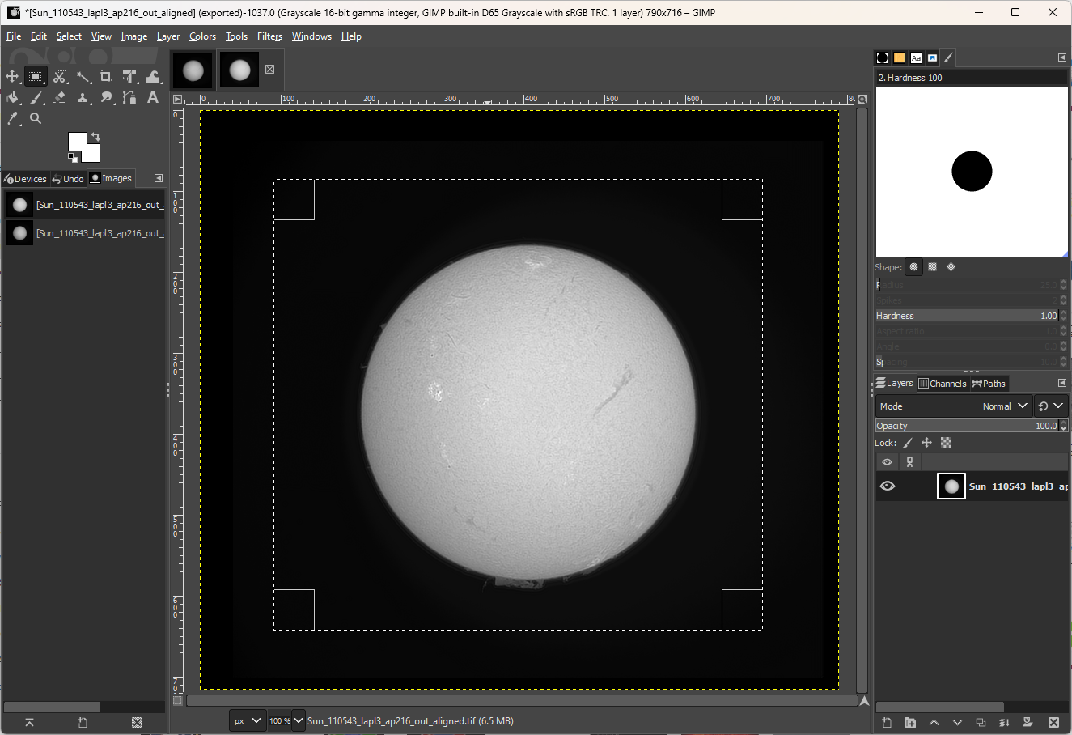Select the Text tool
Image resolution: width=1072 pixels, height=735 pixels.
point(152,97)
